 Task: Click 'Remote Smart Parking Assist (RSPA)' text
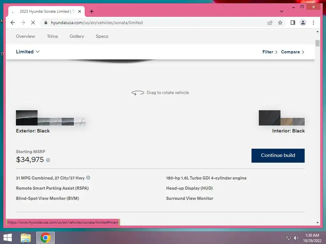(53, 188)
